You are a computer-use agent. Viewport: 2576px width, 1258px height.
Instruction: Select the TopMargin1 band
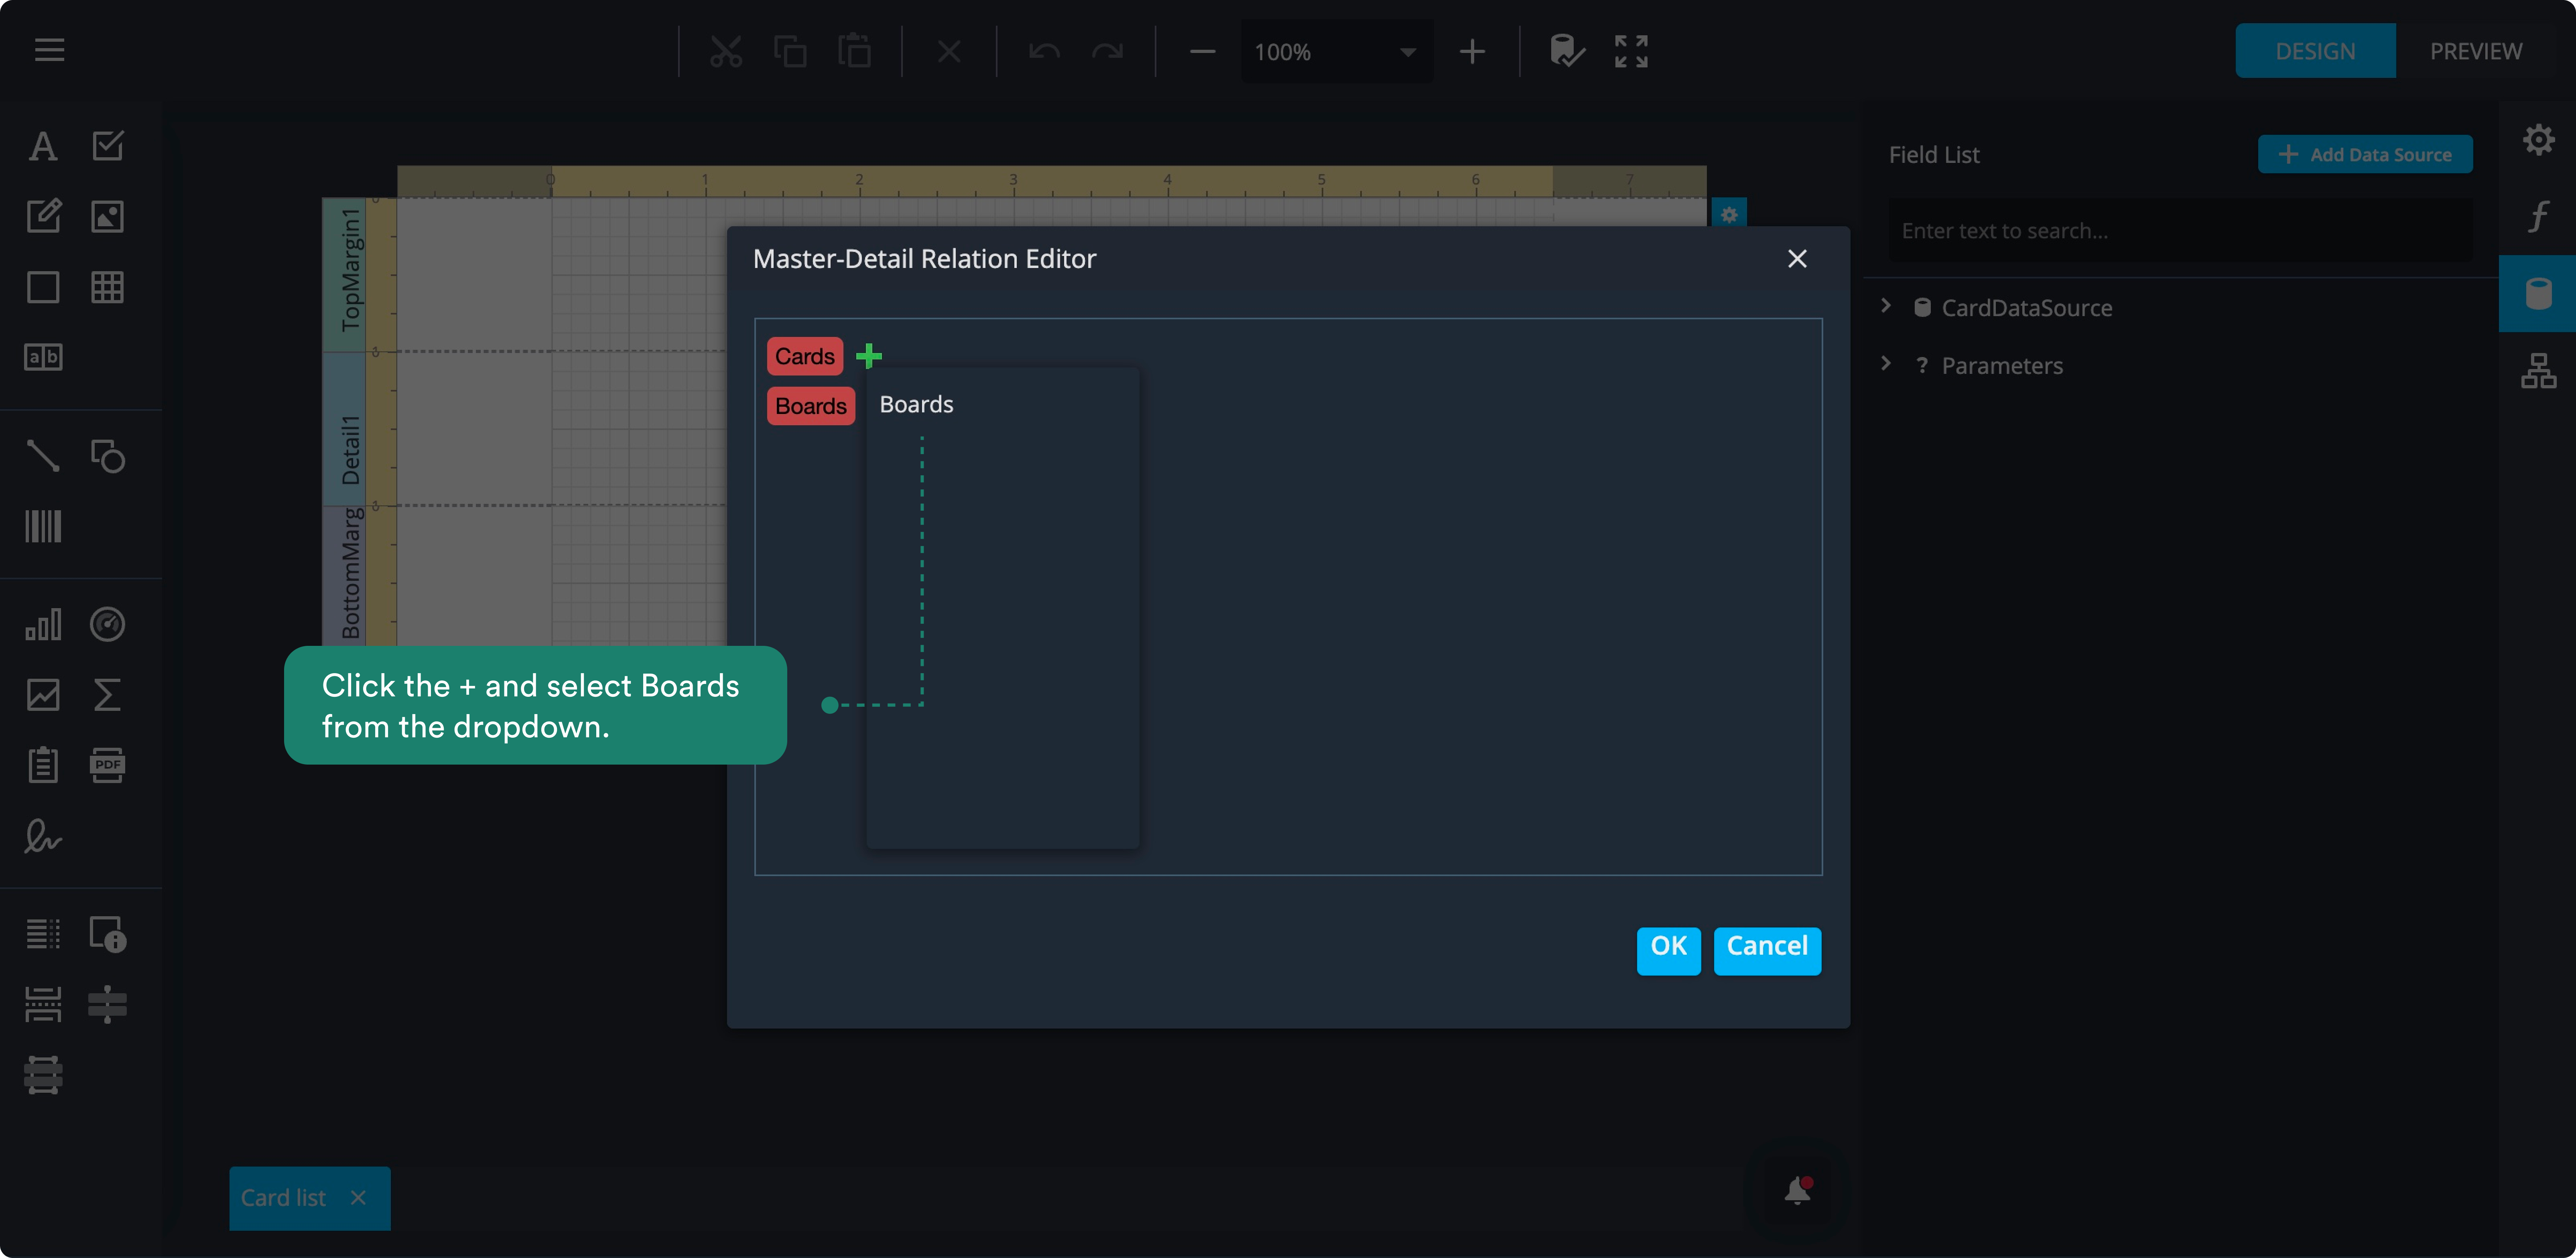coord(344,274)
